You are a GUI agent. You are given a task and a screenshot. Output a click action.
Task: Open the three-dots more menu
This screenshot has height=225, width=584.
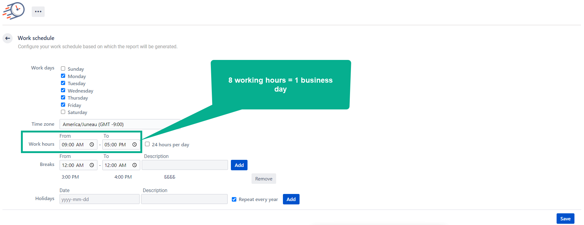(x=38, y=12)
